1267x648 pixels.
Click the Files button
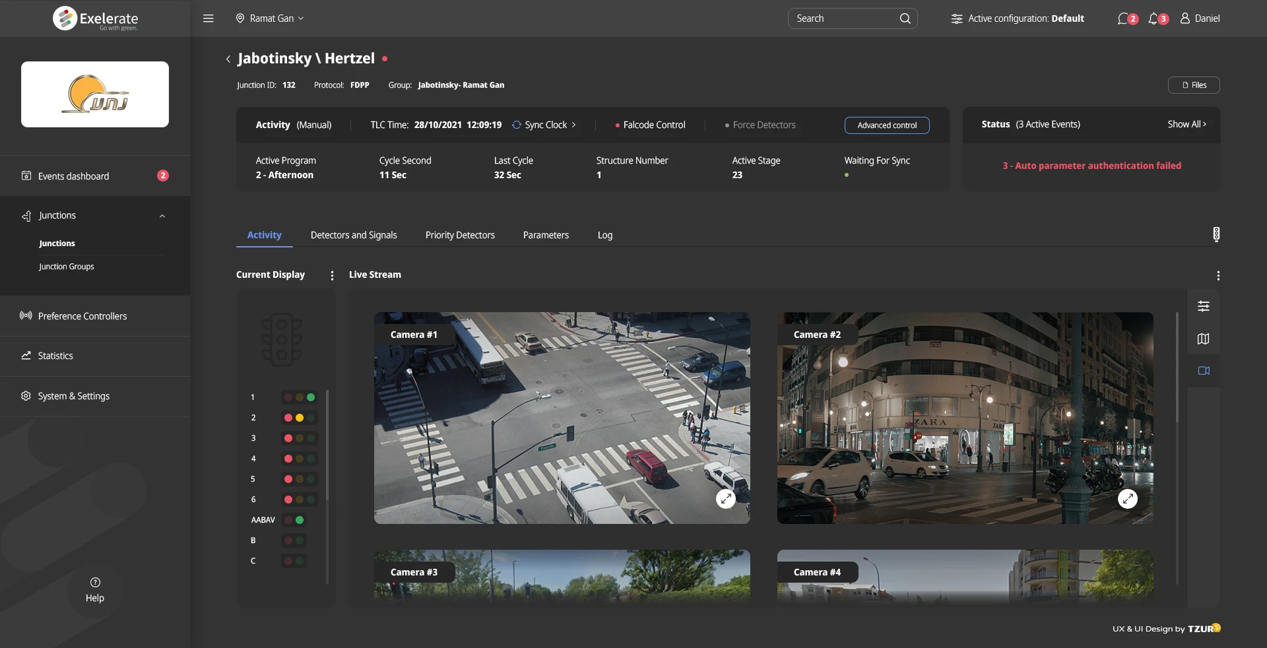[1194, 85]
